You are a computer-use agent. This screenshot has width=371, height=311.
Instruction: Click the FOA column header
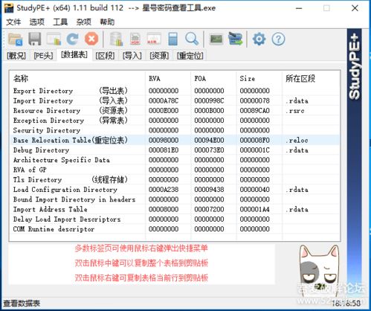coord(213,79)
